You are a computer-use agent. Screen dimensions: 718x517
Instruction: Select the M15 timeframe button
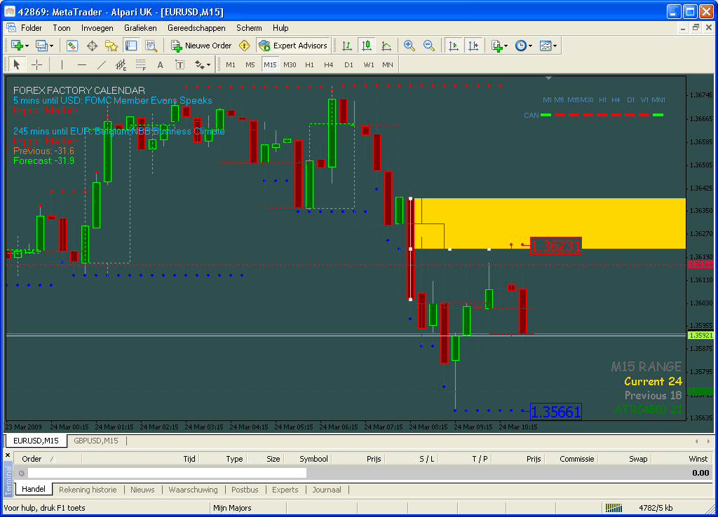coord(270,64)
